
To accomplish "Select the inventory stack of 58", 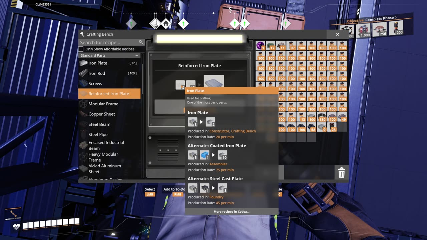I will point(312,127).
